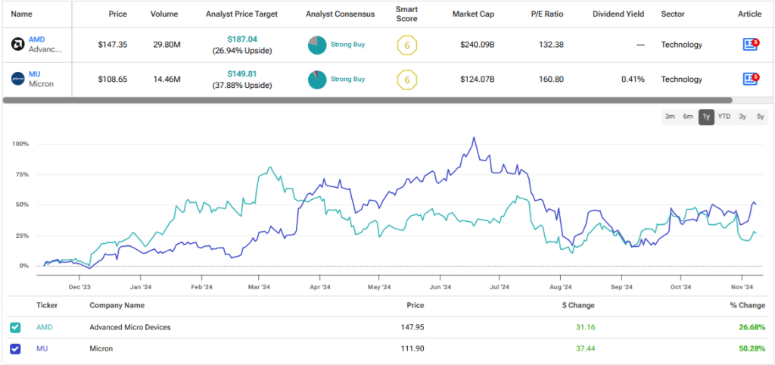Switch chart to 6m range
775x365 pixels.
[688, 117]
